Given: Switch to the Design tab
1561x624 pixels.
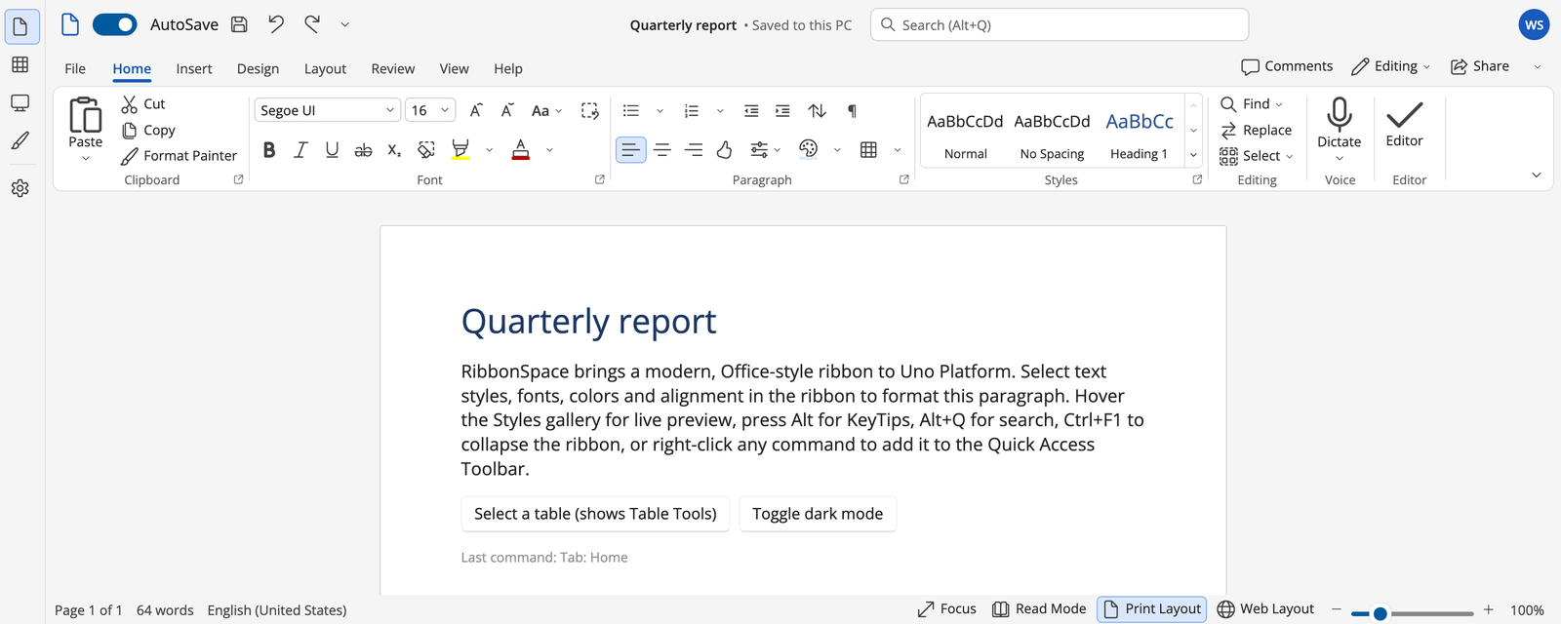Looking at the screenshot, I should 258,68.
